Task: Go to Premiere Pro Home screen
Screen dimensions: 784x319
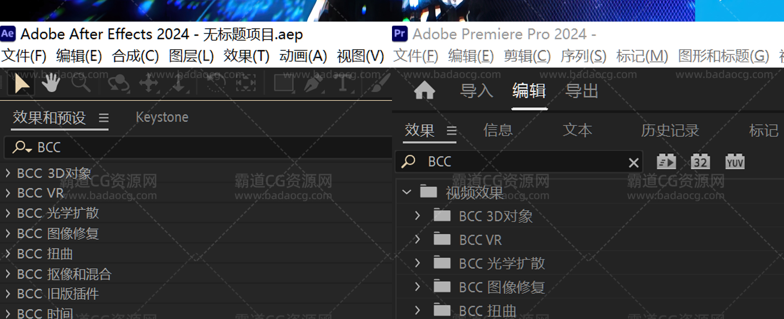Action: coord(424,90)
